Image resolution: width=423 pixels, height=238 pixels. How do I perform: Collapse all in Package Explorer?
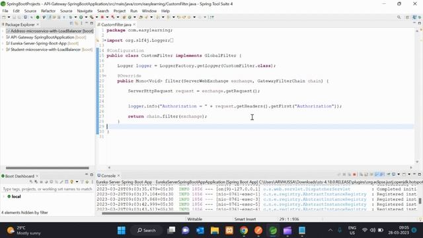[71, 24]
